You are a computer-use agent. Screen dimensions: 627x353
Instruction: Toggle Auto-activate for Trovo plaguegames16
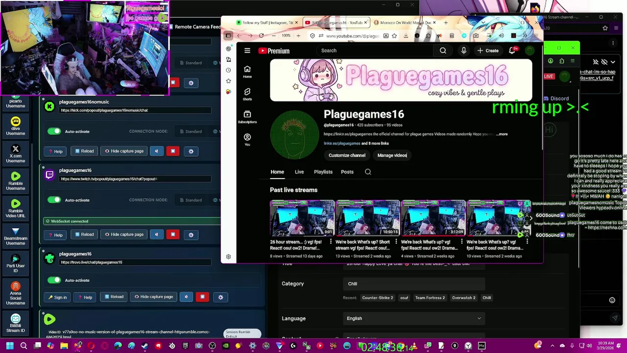[54, 280]
